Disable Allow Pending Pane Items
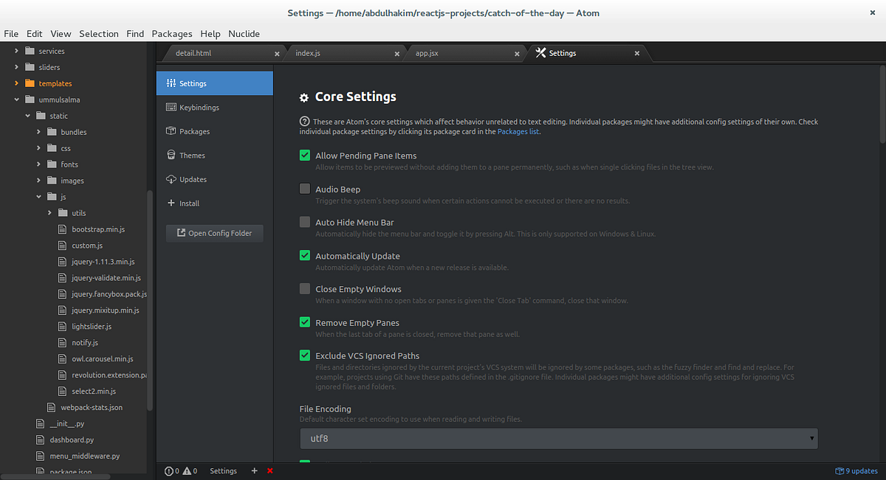The width and height of the screenshot is (886, 480). coord(305,155)
